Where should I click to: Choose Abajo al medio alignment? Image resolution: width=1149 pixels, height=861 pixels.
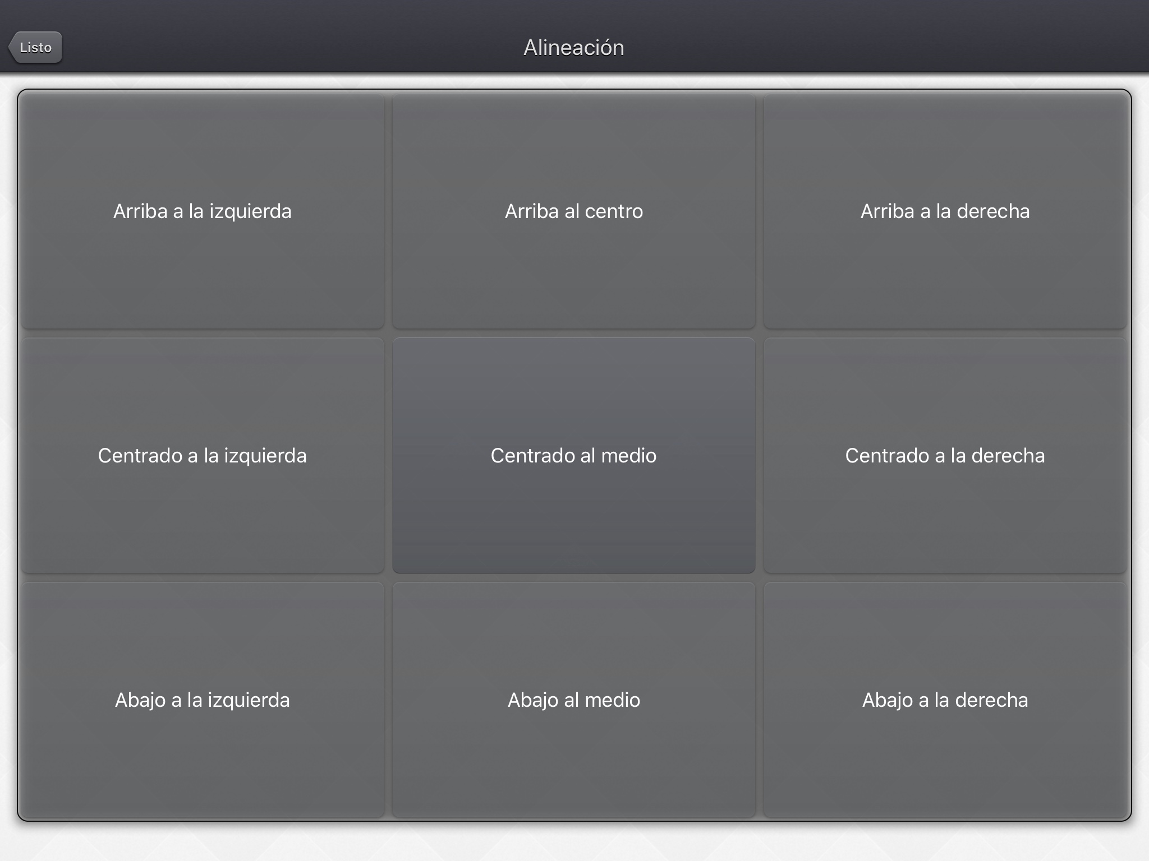tap(574, 700)
